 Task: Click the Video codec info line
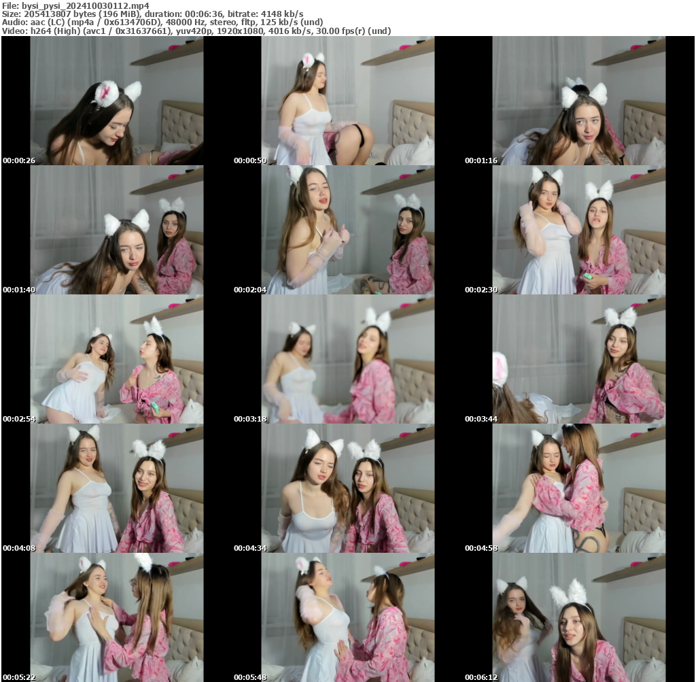(x=196, y=31)
